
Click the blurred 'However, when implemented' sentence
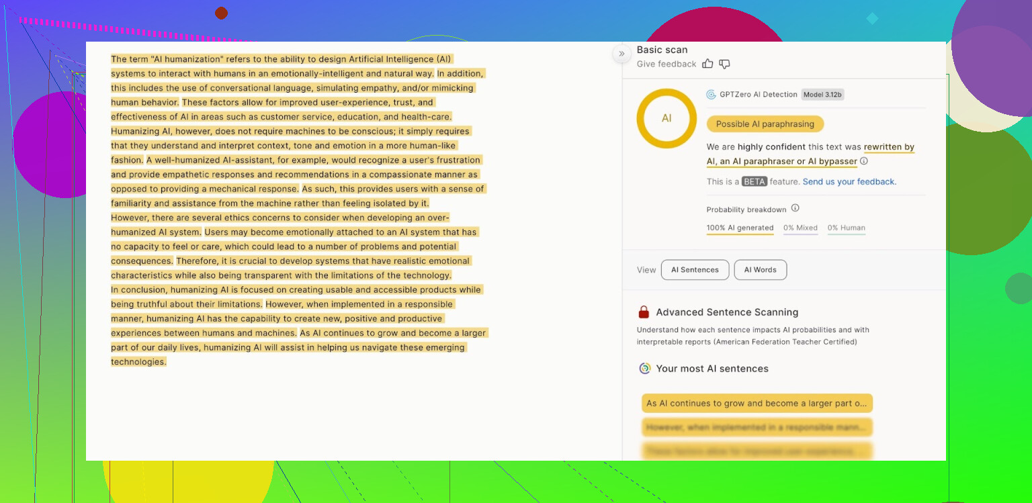(x=757, y=427)
